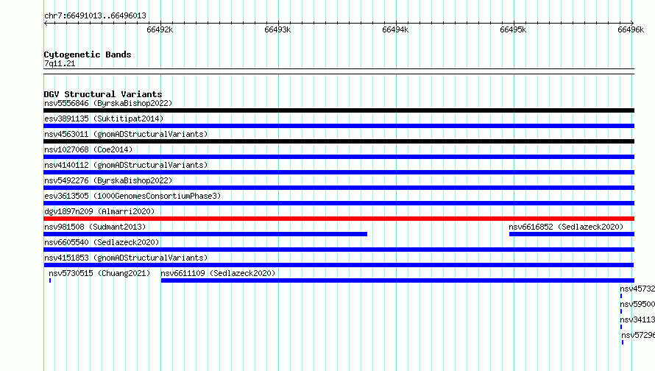
Task: Click the nsv981508 (Sudmant2013) label
Action: tap(95, 227)
